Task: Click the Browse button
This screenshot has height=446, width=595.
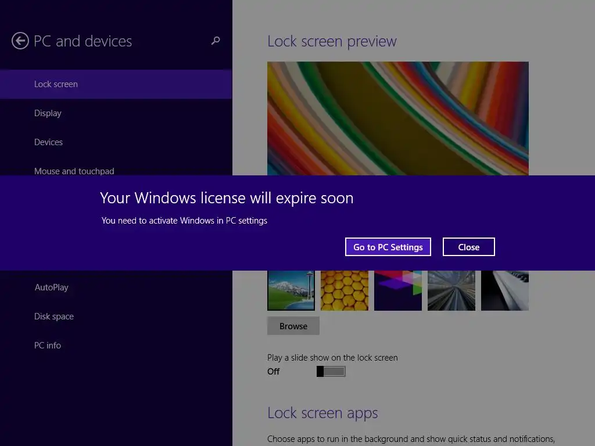Action: click(x=293, y=326)
